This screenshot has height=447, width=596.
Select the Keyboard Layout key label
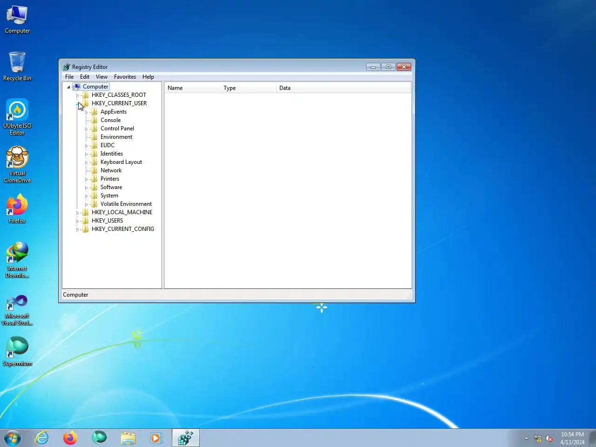point(121,162)
